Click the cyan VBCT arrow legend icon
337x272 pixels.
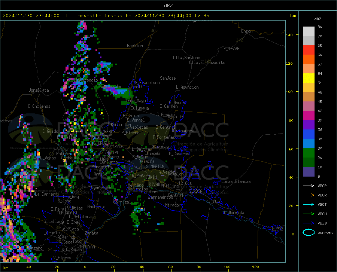click(309, 204)
